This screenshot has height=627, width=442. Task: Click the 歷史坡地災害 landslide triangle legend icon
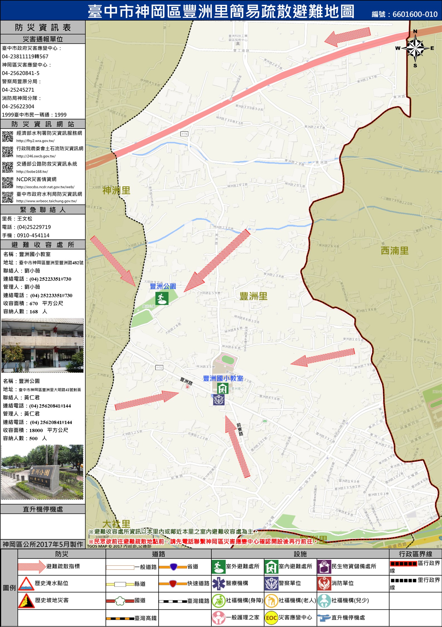[26, 601]
